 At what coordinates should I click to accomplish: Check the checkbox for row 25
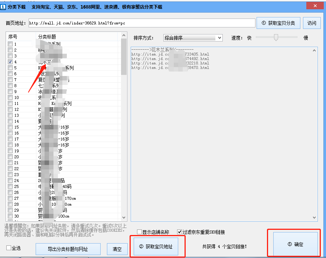(10, 186)
